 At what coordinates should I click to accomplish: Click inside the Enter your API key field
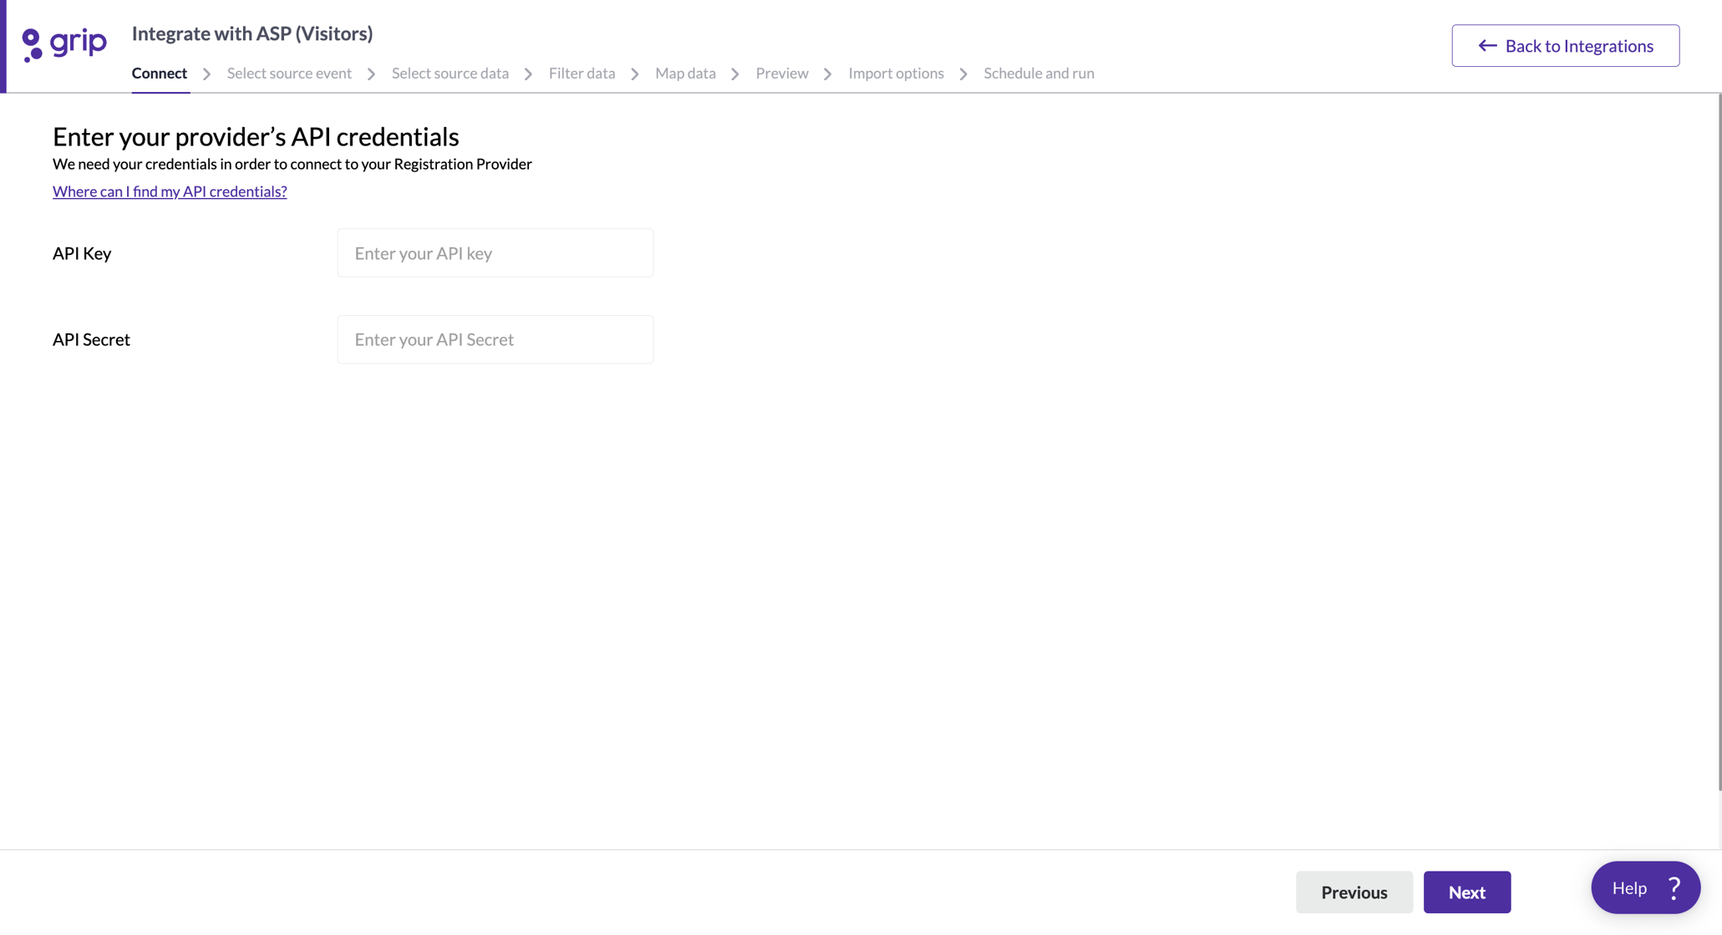click(x=495, y=252)
